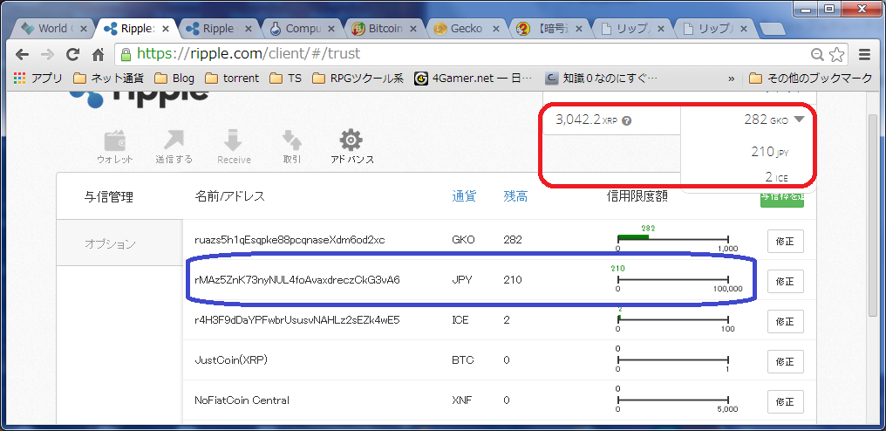Open the アプリ apps bookmark
The image size is (886, 431).
37,78
